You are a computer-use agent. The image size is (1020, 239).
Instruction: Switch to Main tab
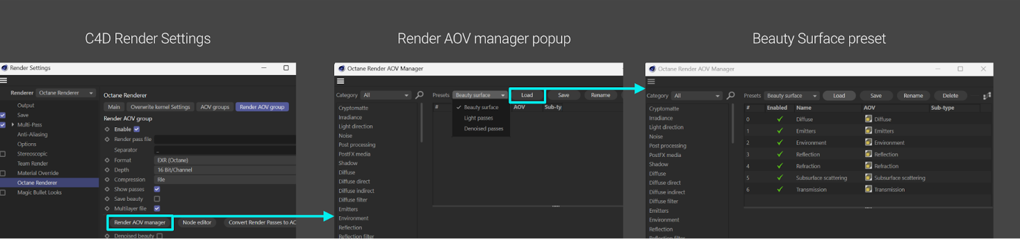point(114,107)
